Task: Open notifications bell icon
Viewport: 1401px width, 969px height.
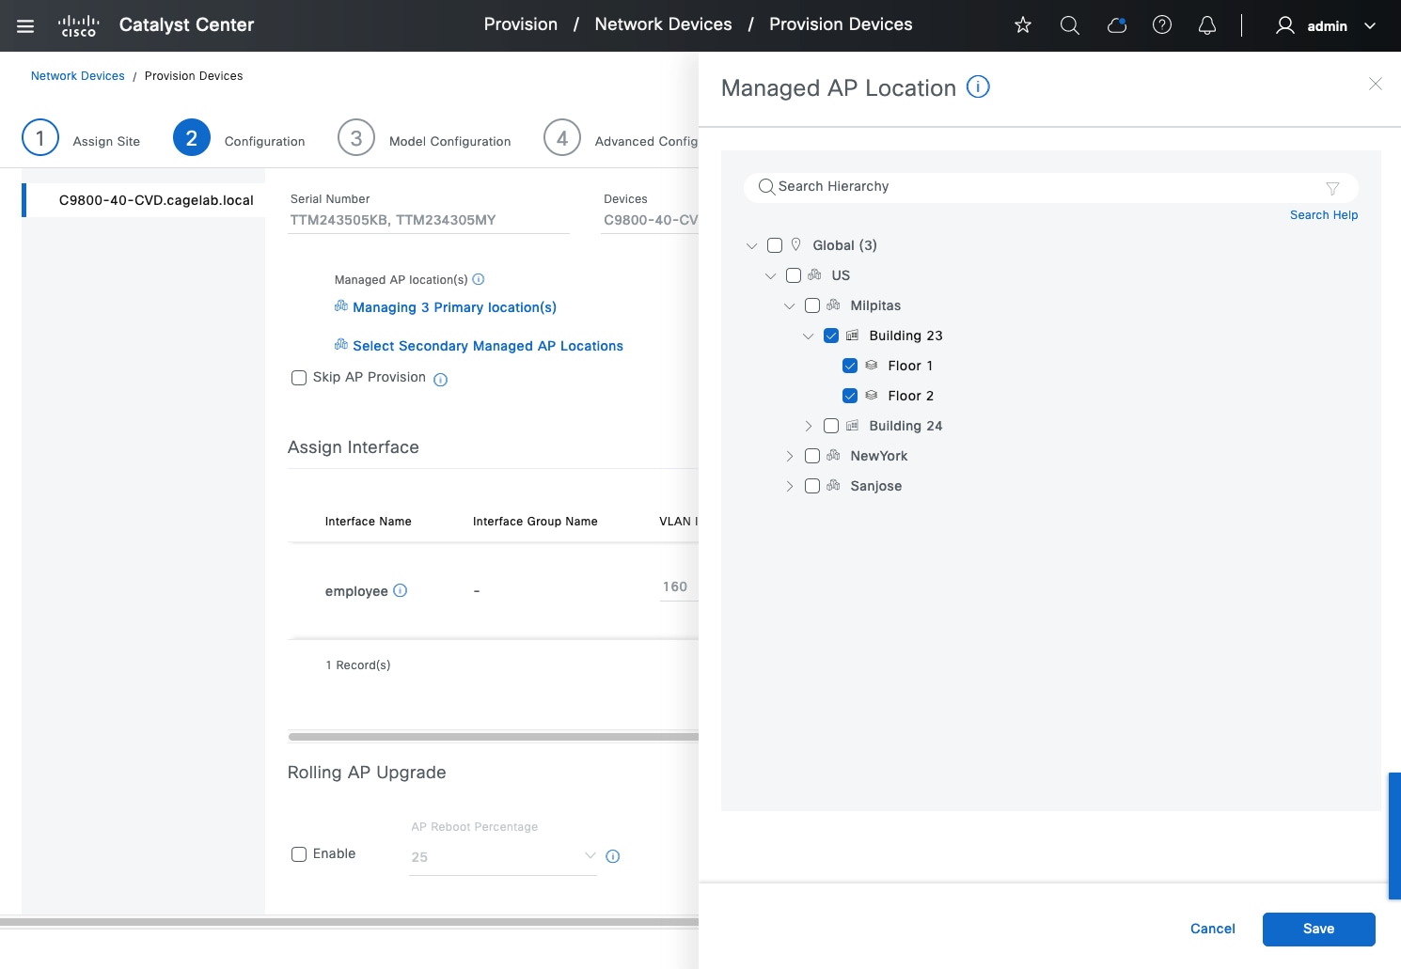Action: 1207,25
